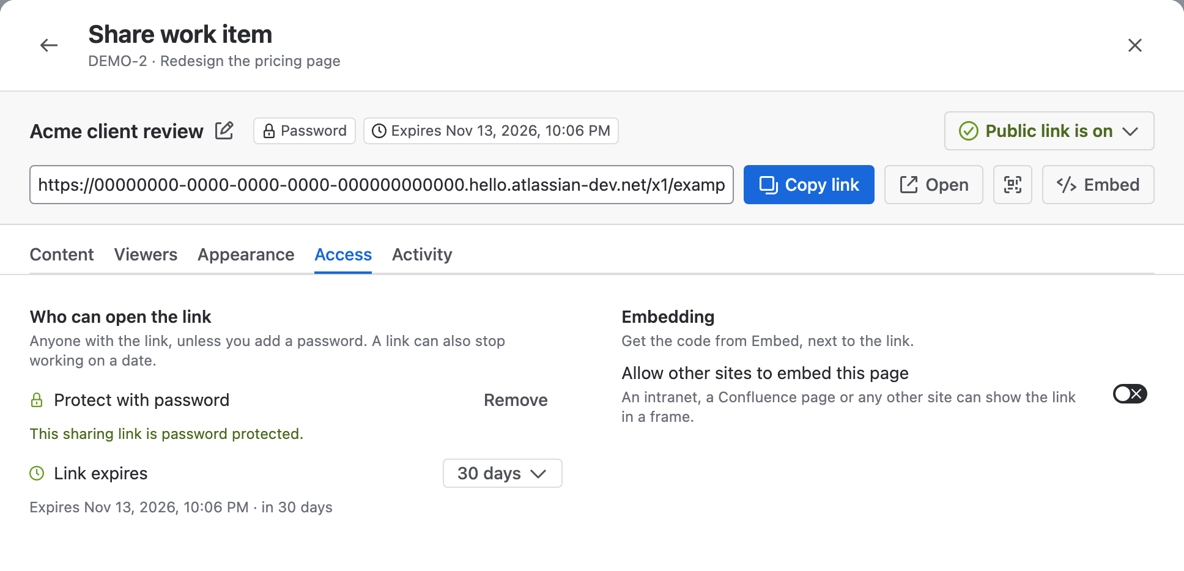Image resolution: width=1184 pixels, height=571 pixels.
Task: Click the Password badge
Action: [305, 131]
